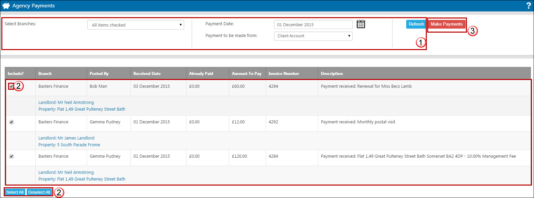534x198 pixels.
Task: Toggle the Include checkbox for invoice 4284
Action: tap(11, 156)
